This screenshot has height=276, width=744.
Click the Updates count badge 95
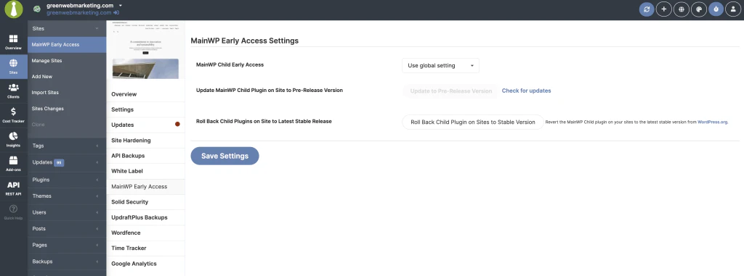59,162
